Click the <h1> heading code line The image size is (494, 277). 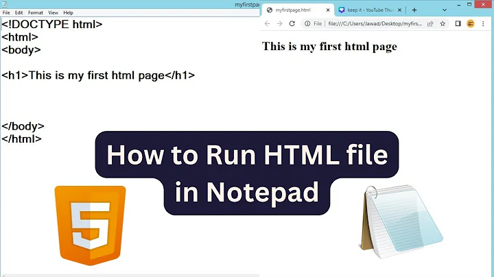tap(98, 75)
